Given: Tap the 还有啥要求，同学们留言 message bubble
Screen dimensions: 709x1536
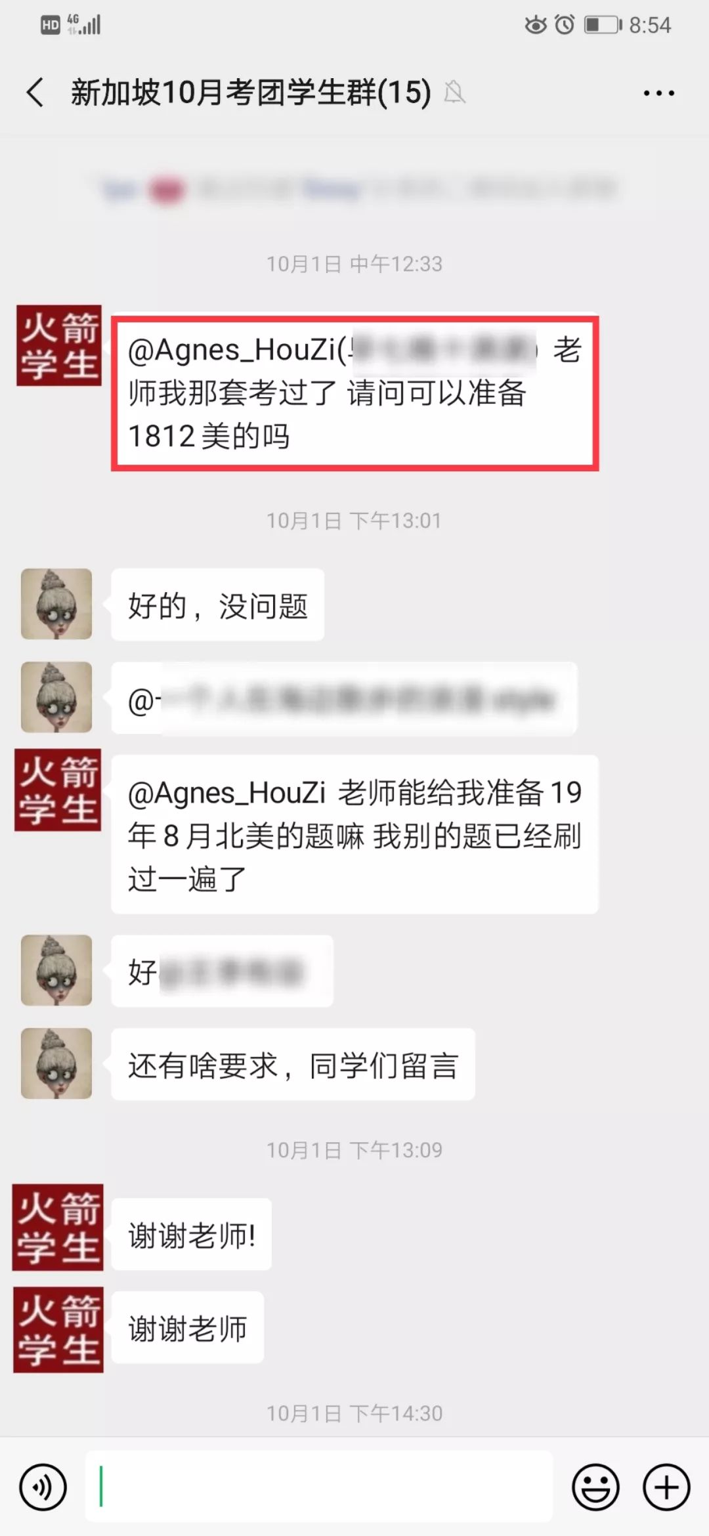Looking at the screenshot, I should (293, 1064).
